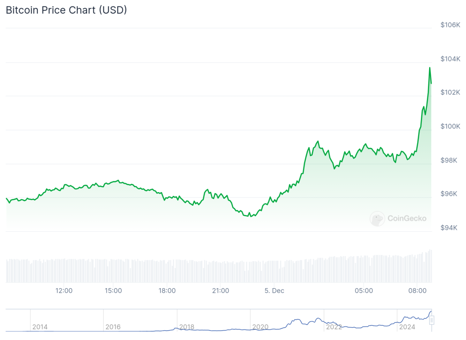Click the CoinGecko watermark text
Screen dimensions: 466x340
(407, 218)
